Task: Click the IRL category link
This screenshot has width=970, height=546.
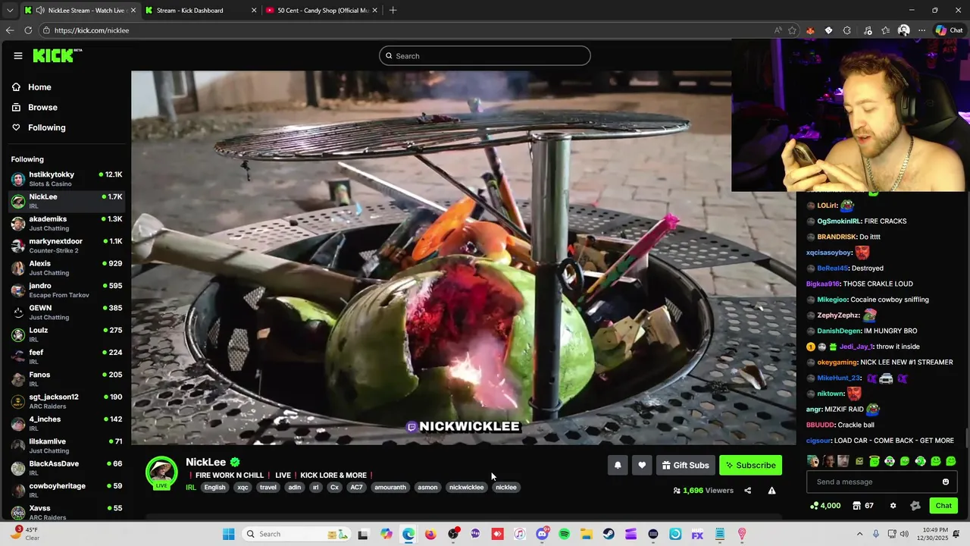Action: click(x=191, y=488)
